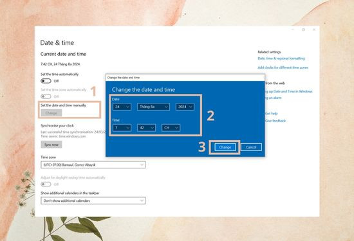This screenshot has width=354, height=241.
Task: Confirm with the Change button in dialog
Action: [x=225, y=147]
